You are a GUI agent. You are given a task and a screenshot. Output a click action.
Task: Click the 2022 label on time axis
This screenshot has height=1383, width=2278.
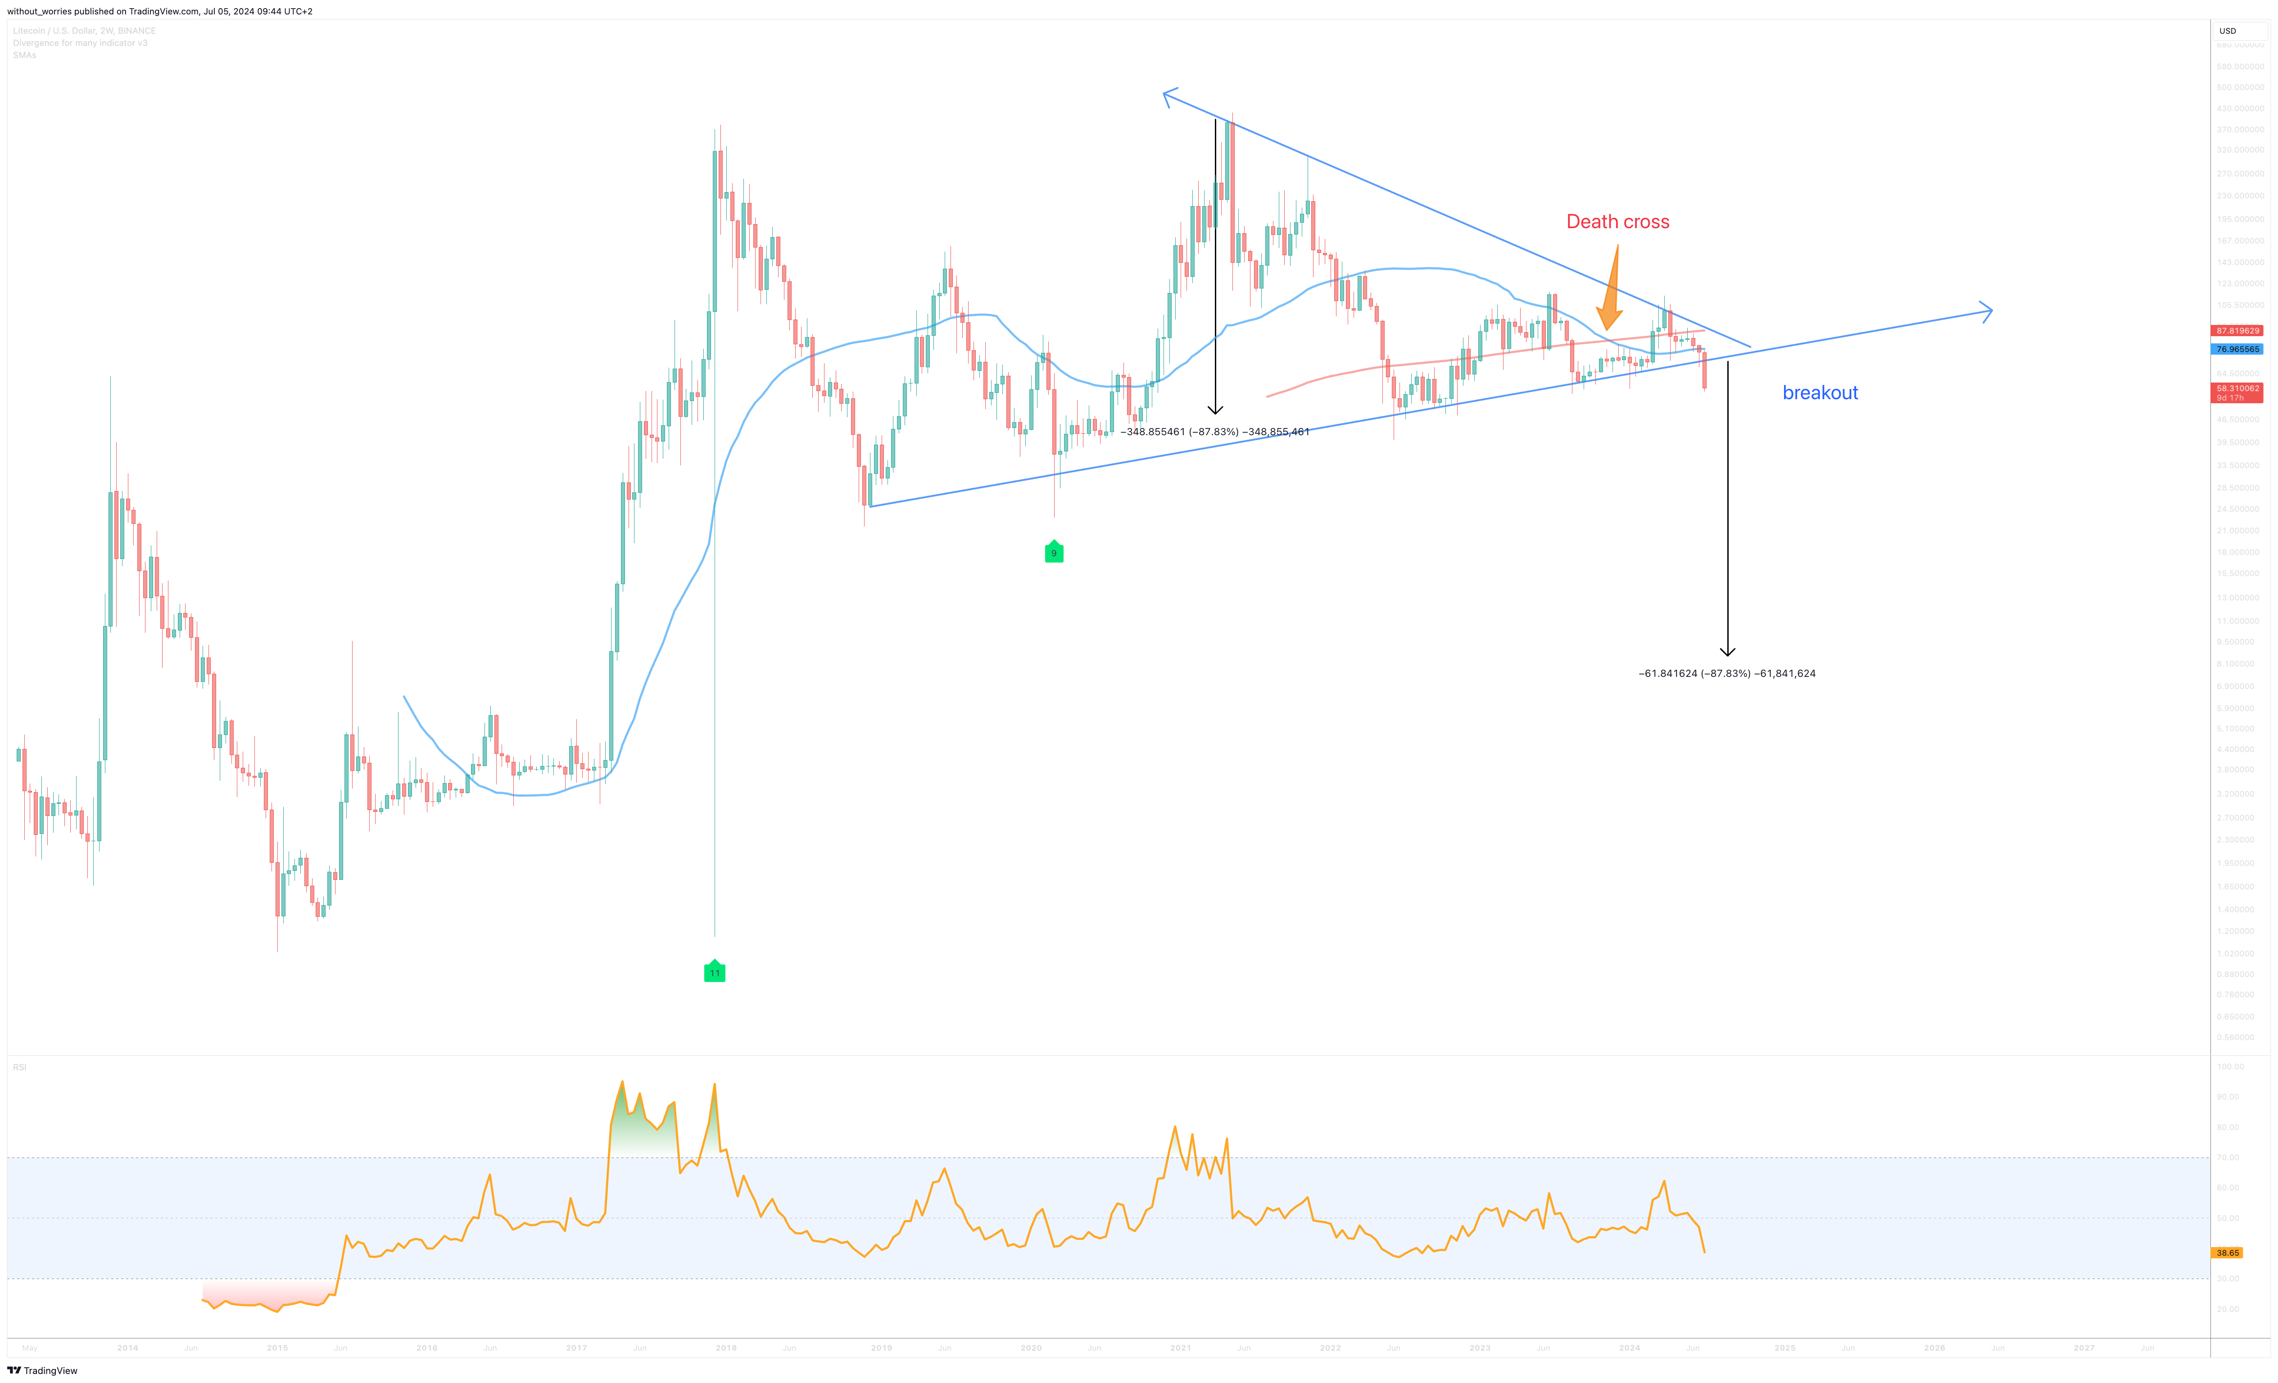point(1331,1348)
